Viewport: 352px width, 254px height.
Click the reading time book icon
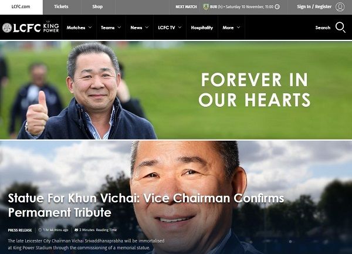pyautogui.click(x=76, y=230)
